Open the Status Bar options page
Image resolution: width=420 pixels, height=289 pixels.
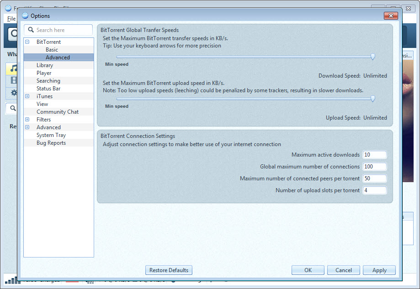pyautogui.click(x=48, y=89)
